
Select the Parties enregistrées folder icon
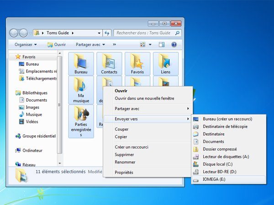pyautogui.click(x=81, y=121)
